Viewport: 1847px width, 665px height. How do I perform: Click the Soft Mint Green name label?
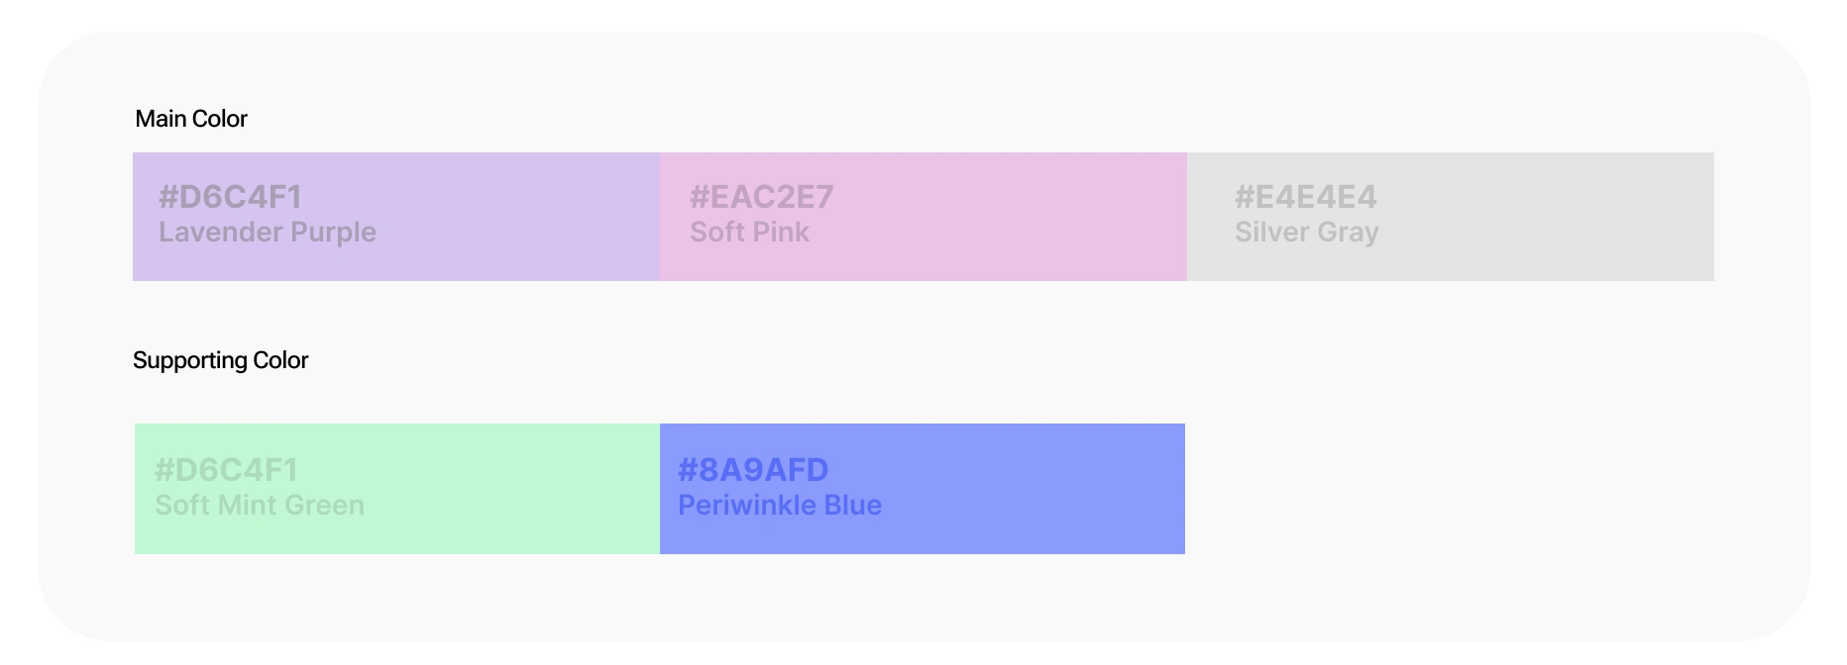(x=260, y=505)
